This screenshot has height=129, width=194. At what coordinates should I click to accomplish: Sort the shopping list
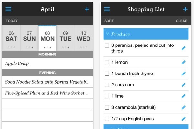[x=109, y=21]
